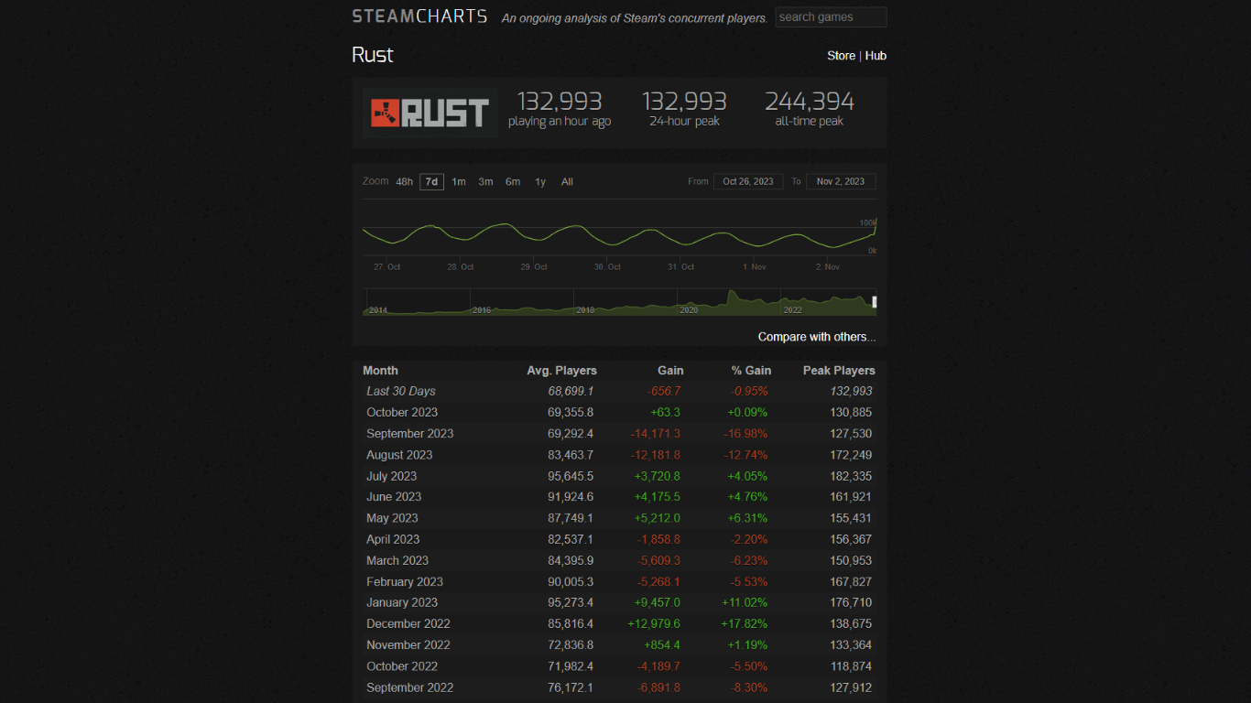The width and height of the screenshot is (1251, 703).
Task: Click Compare with others link
Action: point(817,337)
